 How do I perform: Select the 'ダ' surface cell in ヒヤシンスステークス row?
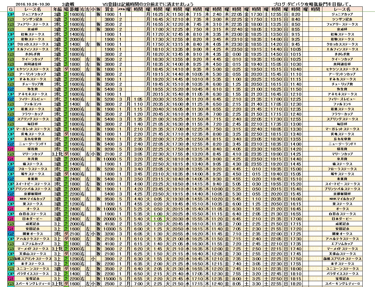66,69
